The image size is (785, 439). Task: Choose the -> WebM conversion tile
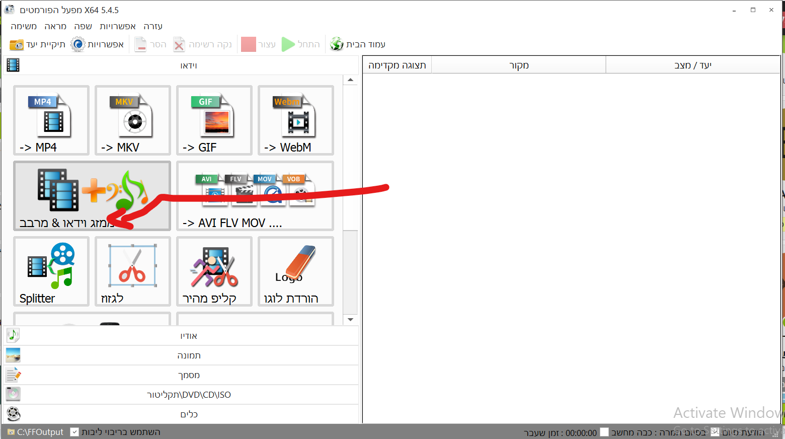click(x=296, y=120)
